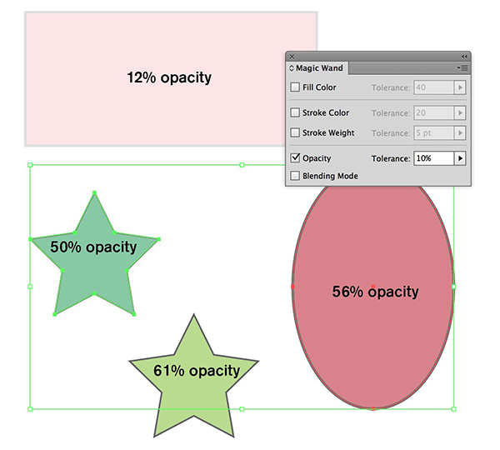Screen dimensions: 500x450
Task: Enable the Stroke Color checkbox
Action: click(295, 112)
